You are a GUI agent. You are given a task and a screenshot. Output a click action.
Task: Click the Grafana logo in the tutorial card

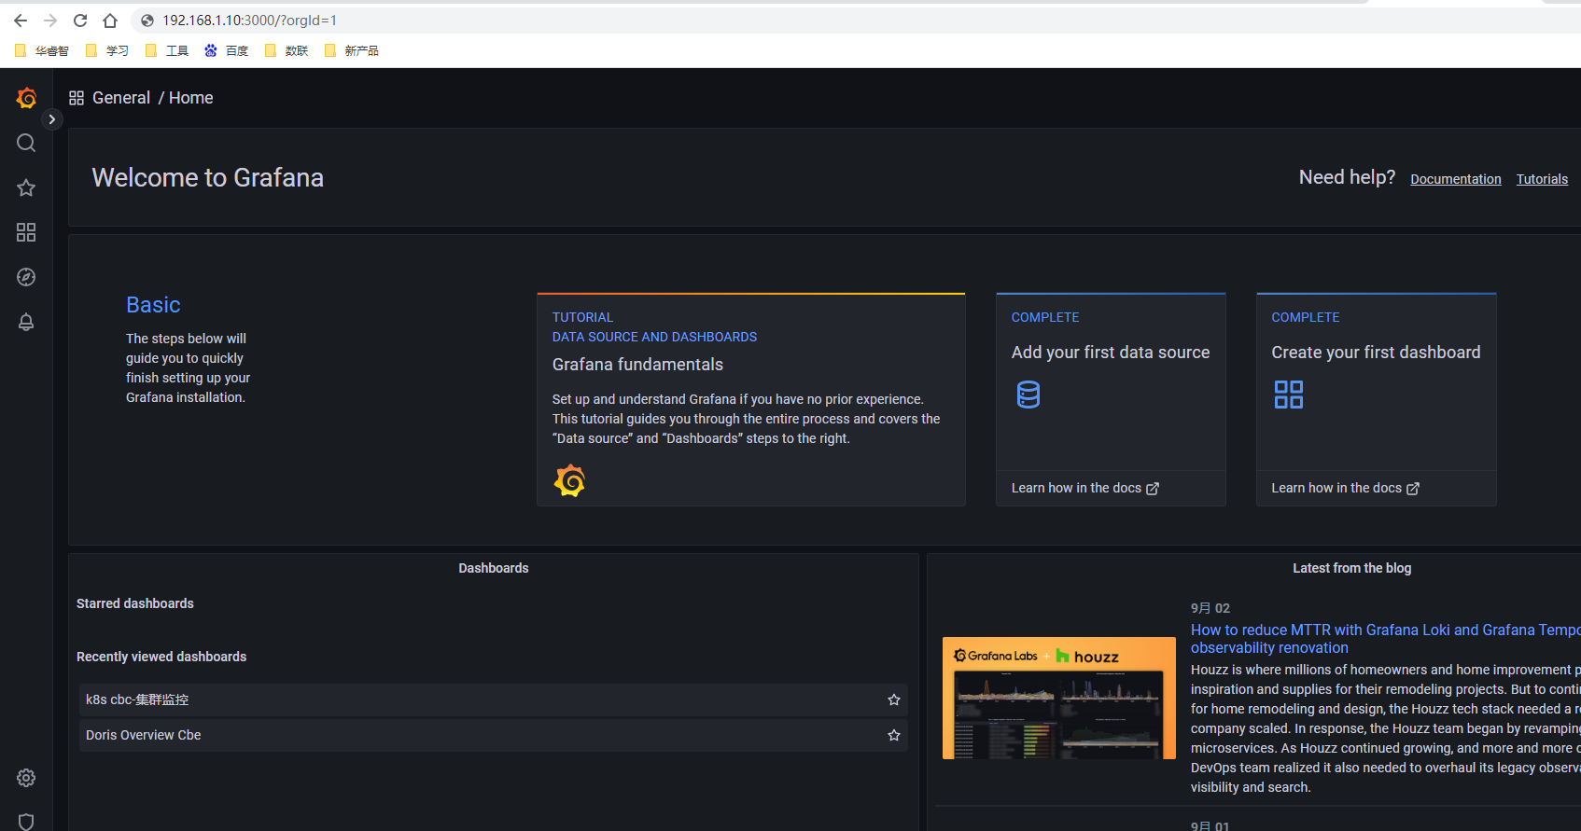[x=569, y=480]
